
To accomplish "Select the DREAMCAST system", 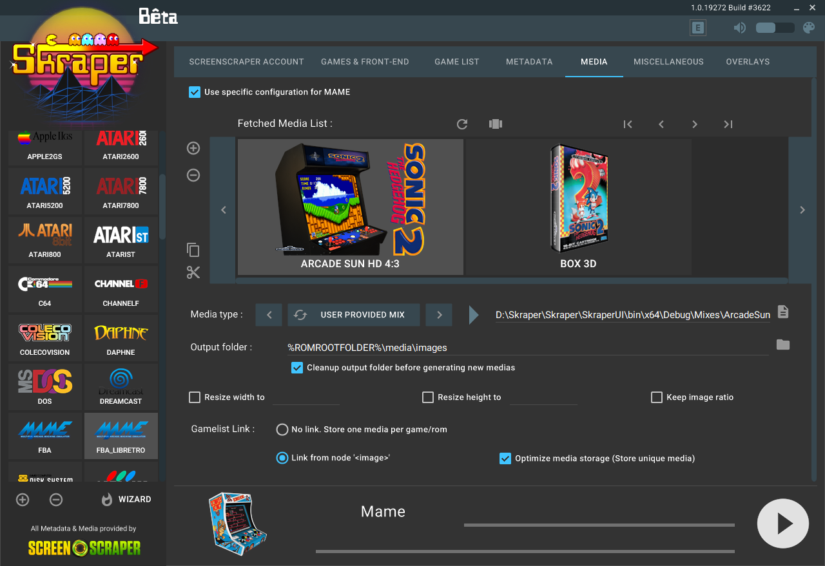I will (x=121, y=386).
